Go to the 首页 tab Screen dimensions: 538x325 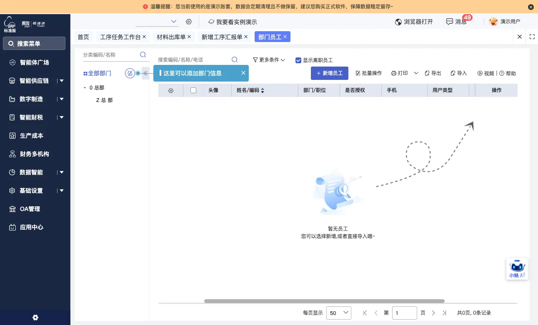pos(83,37)
